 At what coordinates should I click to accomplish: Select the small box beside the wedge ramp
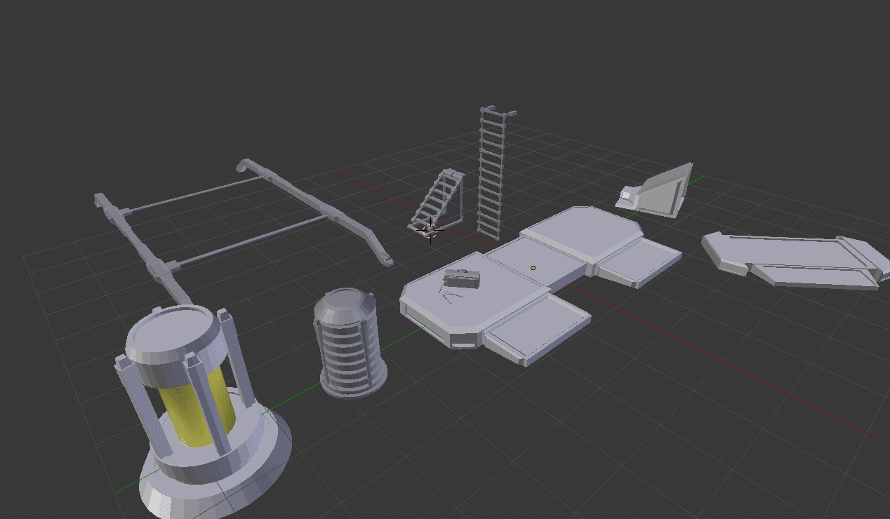click(x=627, y=195)
